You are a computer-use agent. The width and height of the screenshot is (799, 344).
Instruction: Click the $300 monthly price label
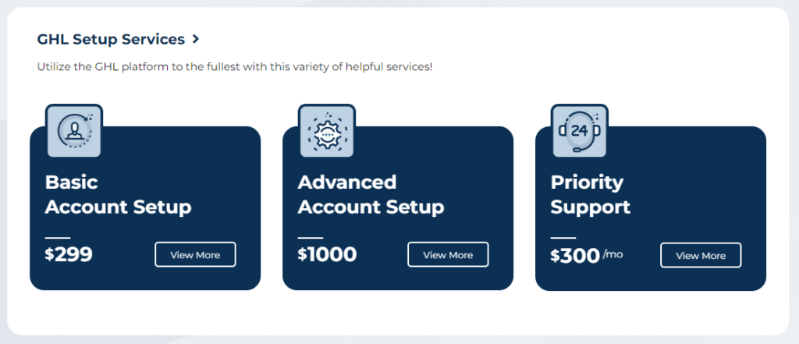pyautogui.click(x=575, y=255)
